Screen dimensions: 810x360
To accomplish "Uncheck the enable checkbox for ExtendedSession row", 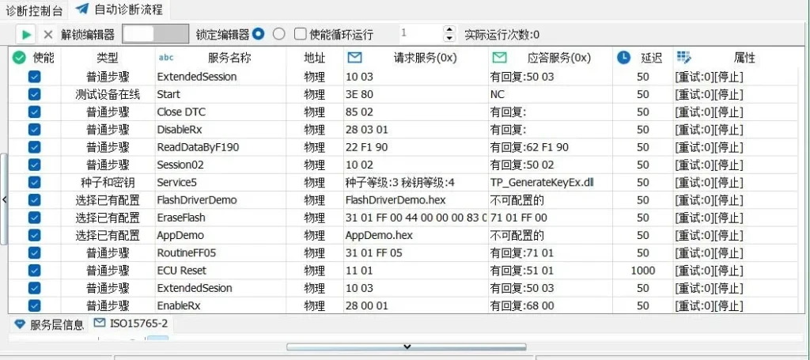I will click(x=34, y=77).
